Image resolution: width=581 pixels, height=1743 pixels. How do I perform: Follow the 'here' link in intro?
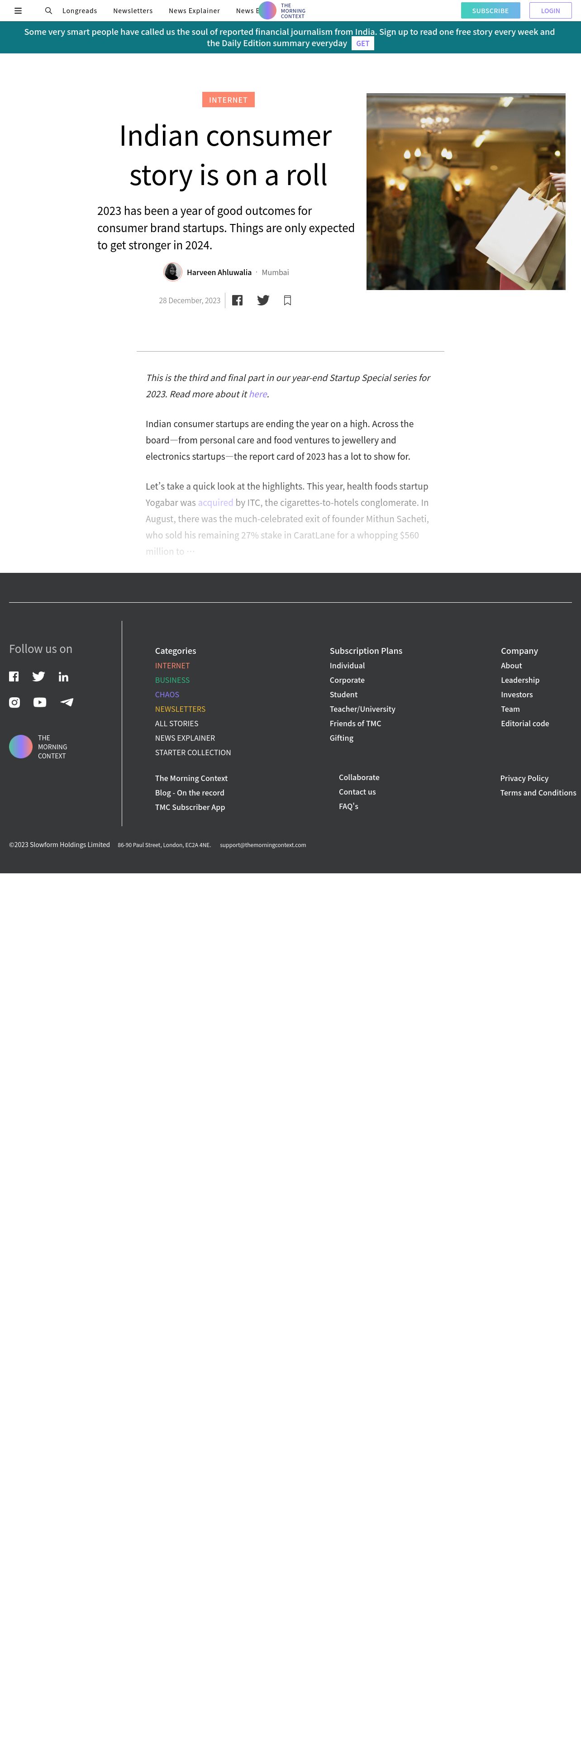(258, 394)
